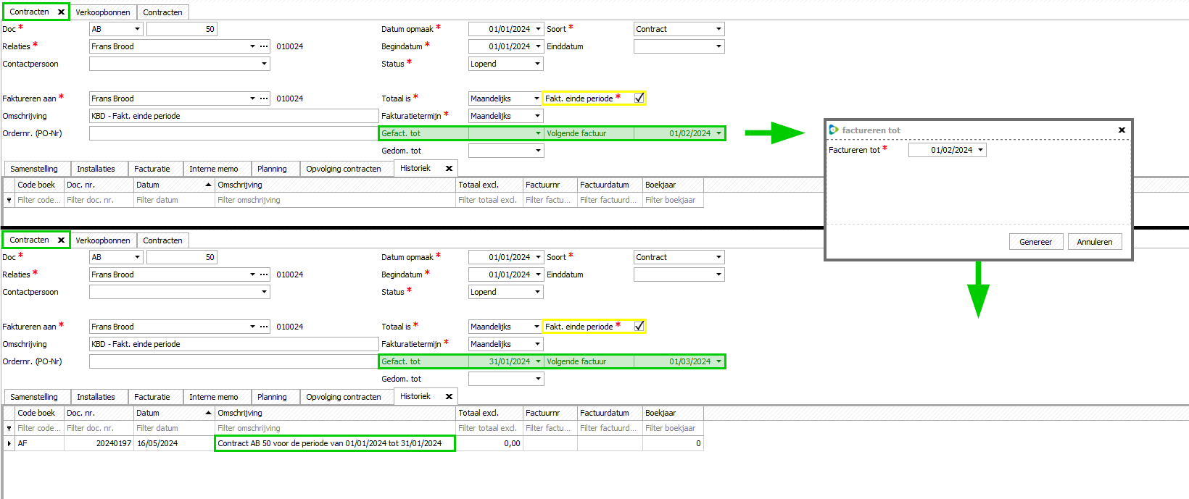
Task: Close the factureren tot dialog
Action: [x=1122, y=130]
